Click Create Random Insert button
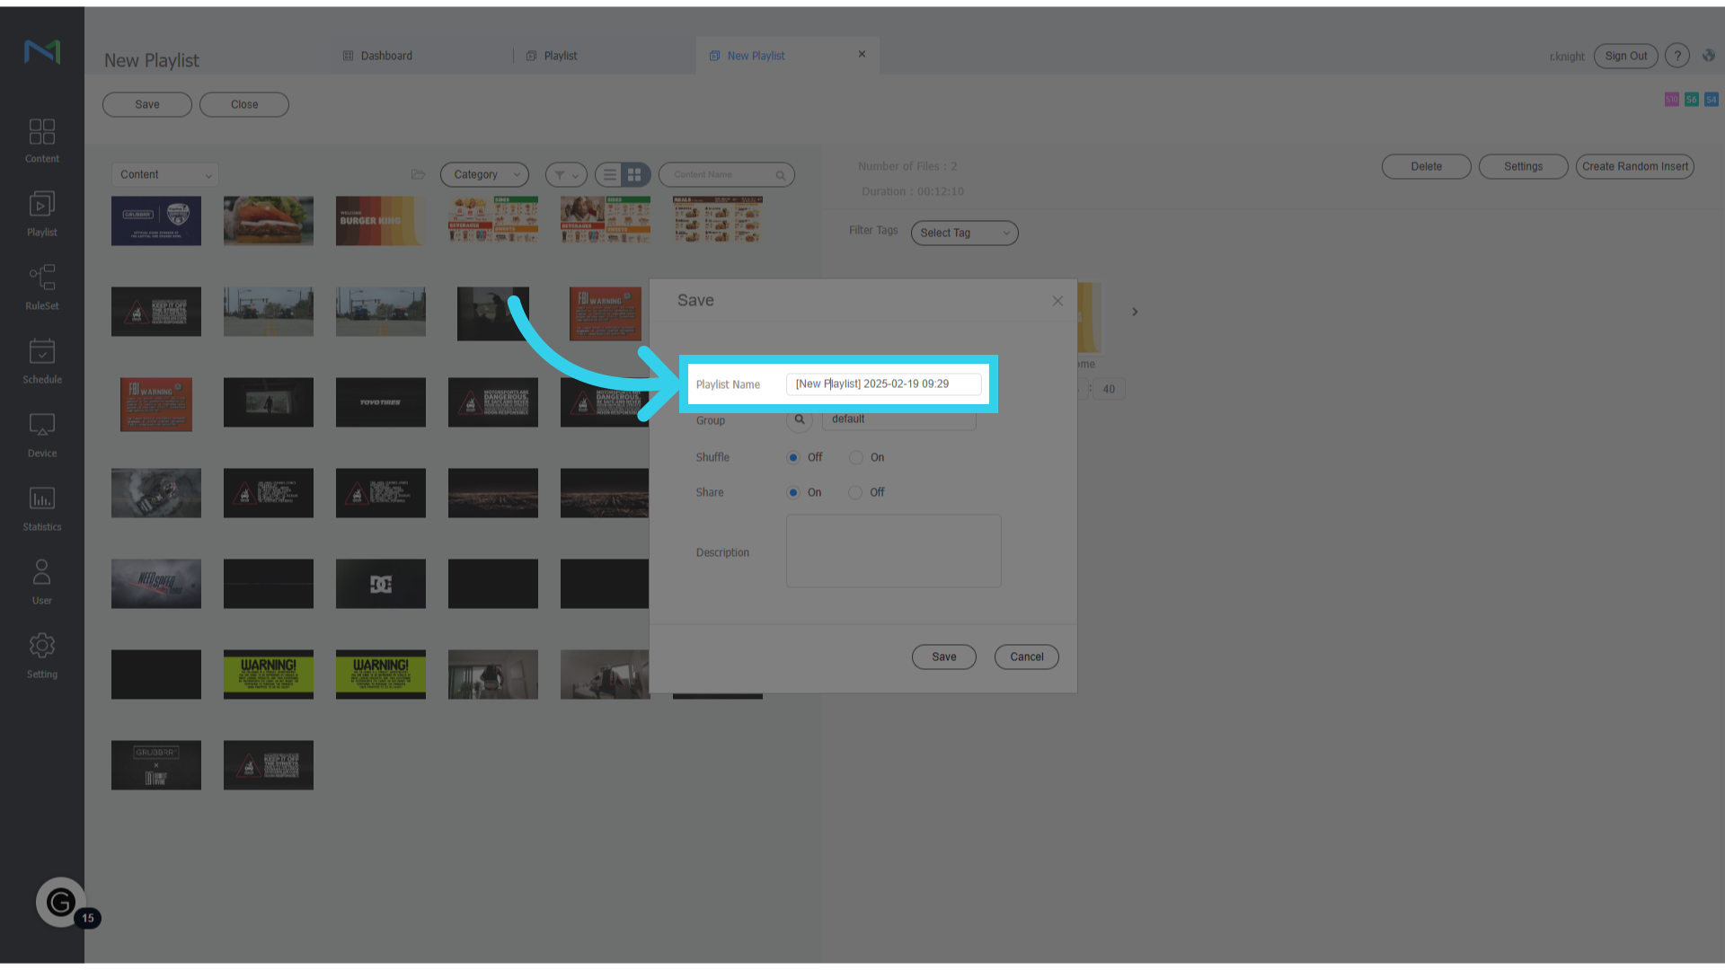1725x970 pixels. [1634, 167]
